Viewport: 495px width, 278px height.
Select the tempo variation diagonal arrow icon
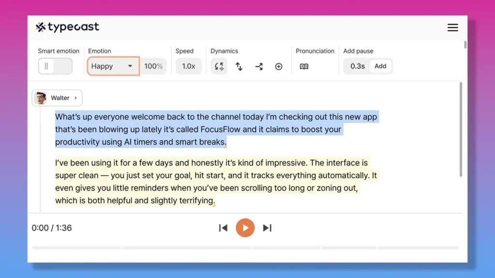[x=259, y=66]
